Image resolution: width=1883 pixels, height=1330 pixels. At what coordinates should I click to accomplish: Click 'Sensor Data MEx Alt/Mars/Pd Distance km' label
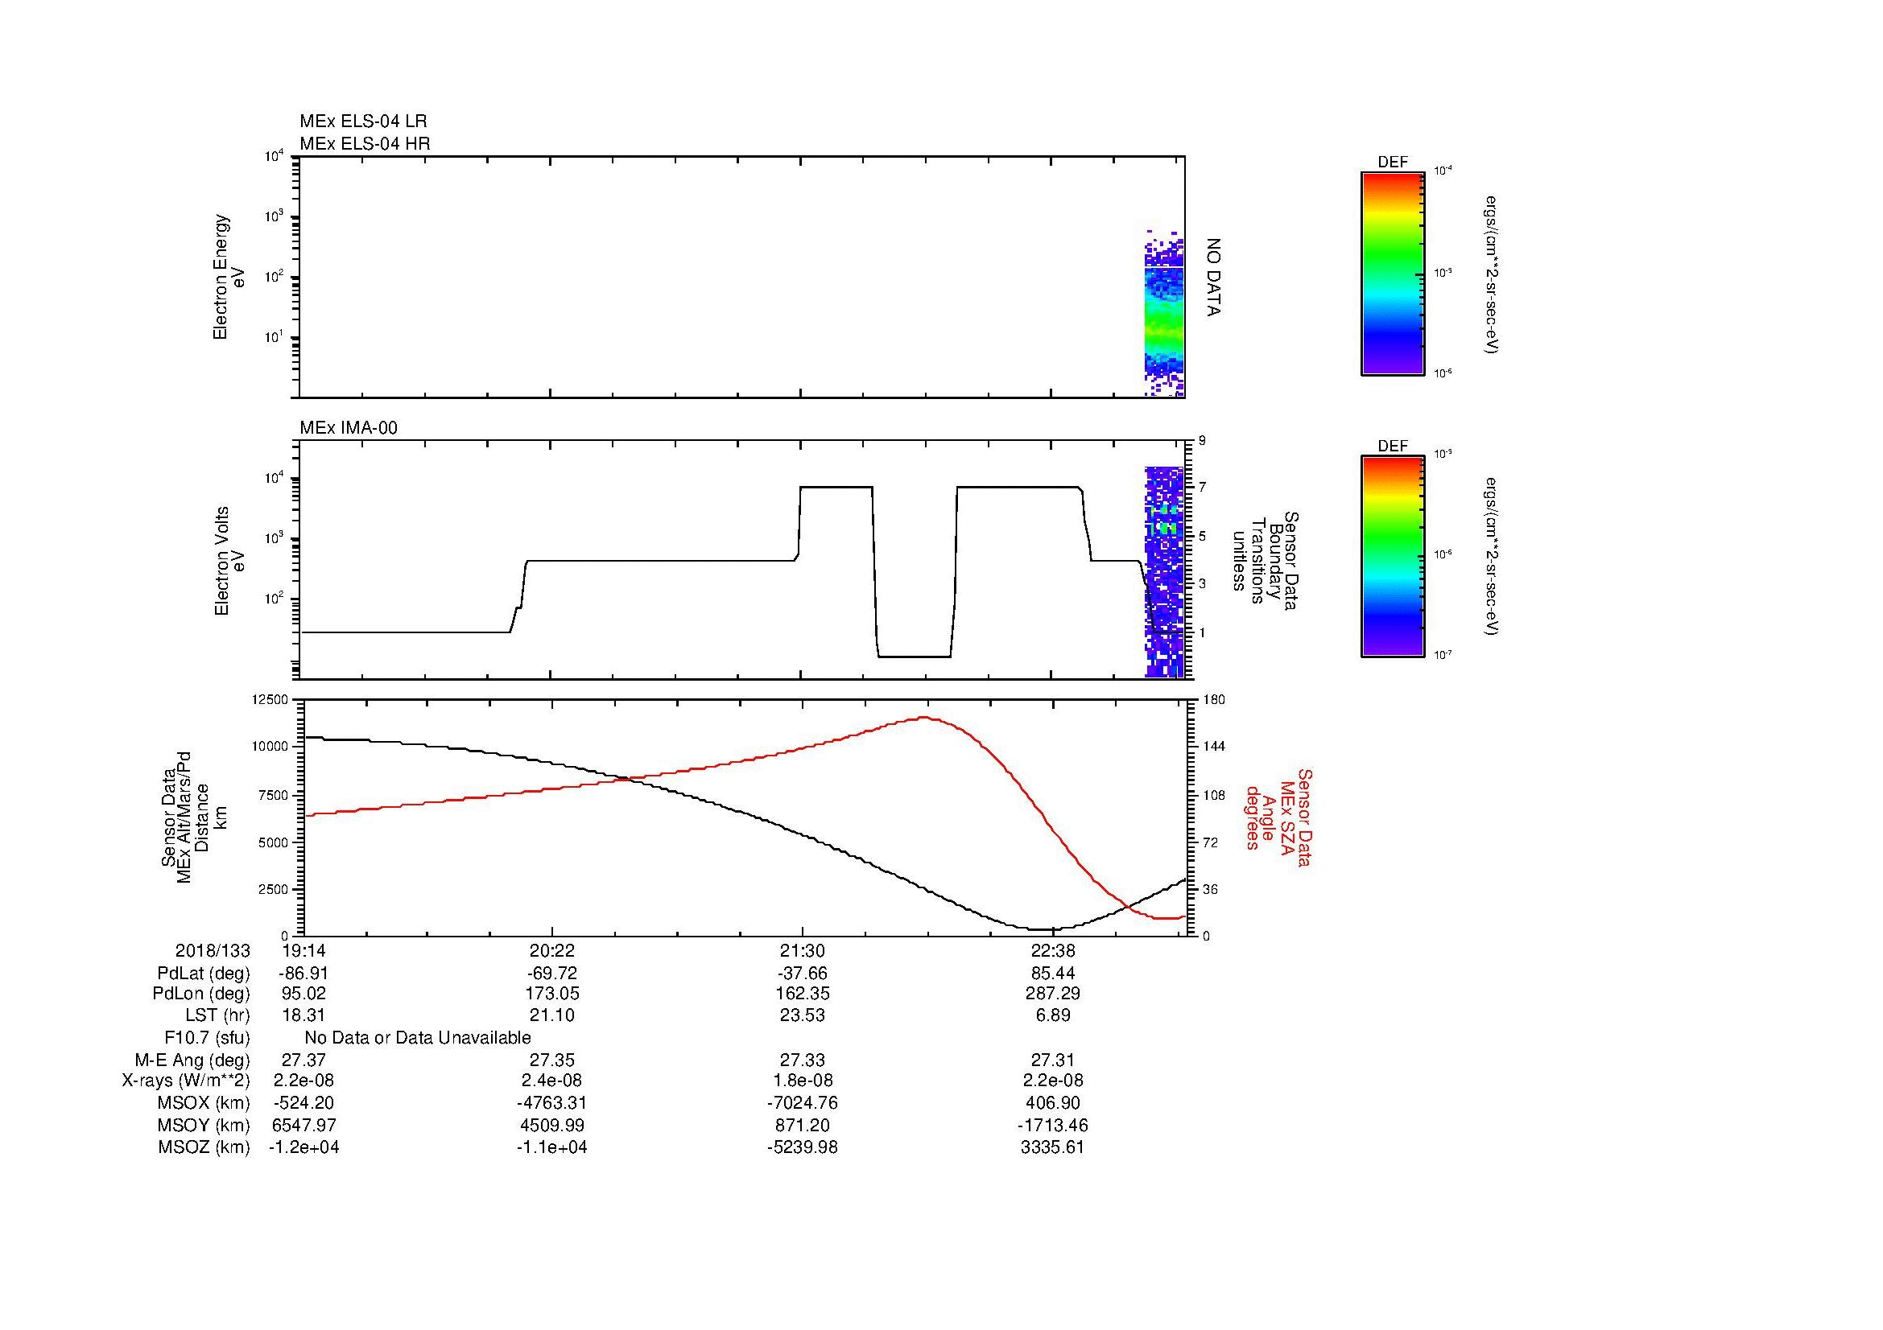click(194, 817)
